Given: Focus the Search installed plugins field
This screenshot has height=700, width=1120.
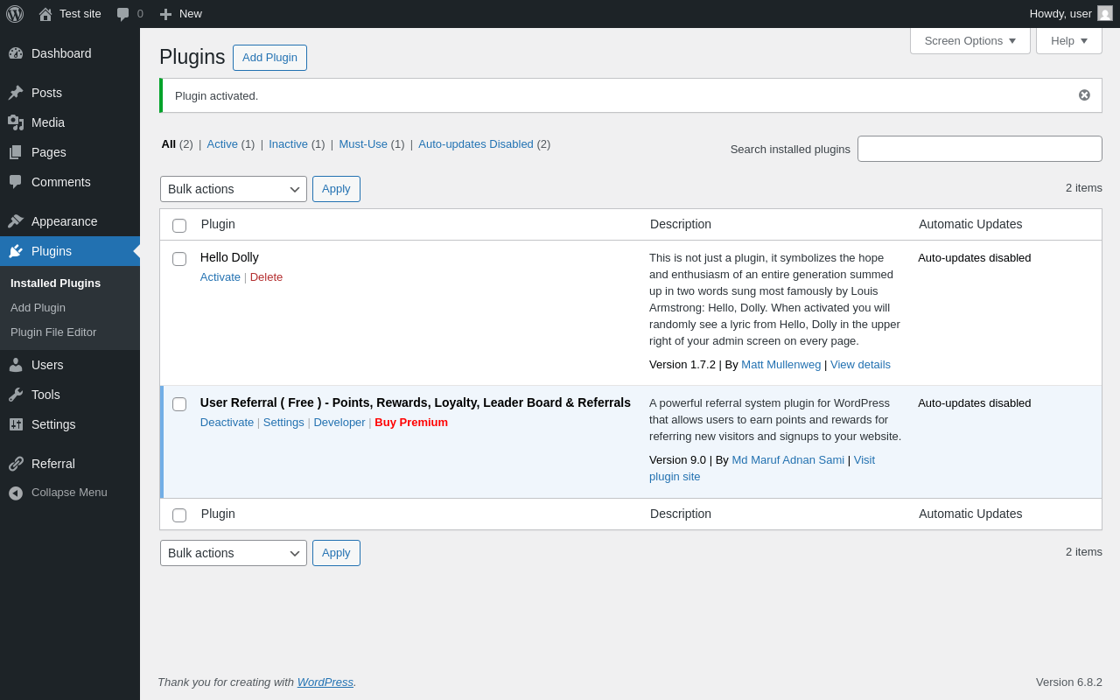Looking at the screenshot, I should pyautogui.click(x=980, y=149).
